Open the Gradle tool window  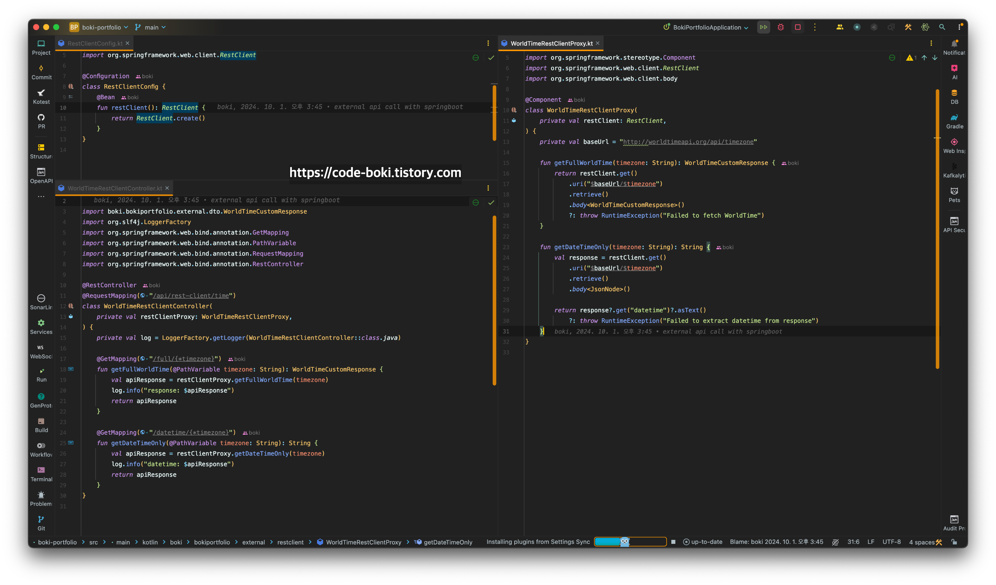[x=954, y=121]
